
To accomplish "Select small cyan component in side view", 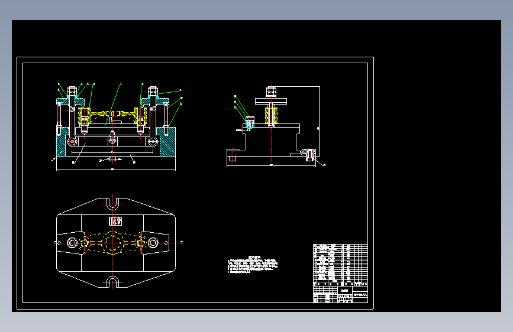I will click(x=250, y=123).
